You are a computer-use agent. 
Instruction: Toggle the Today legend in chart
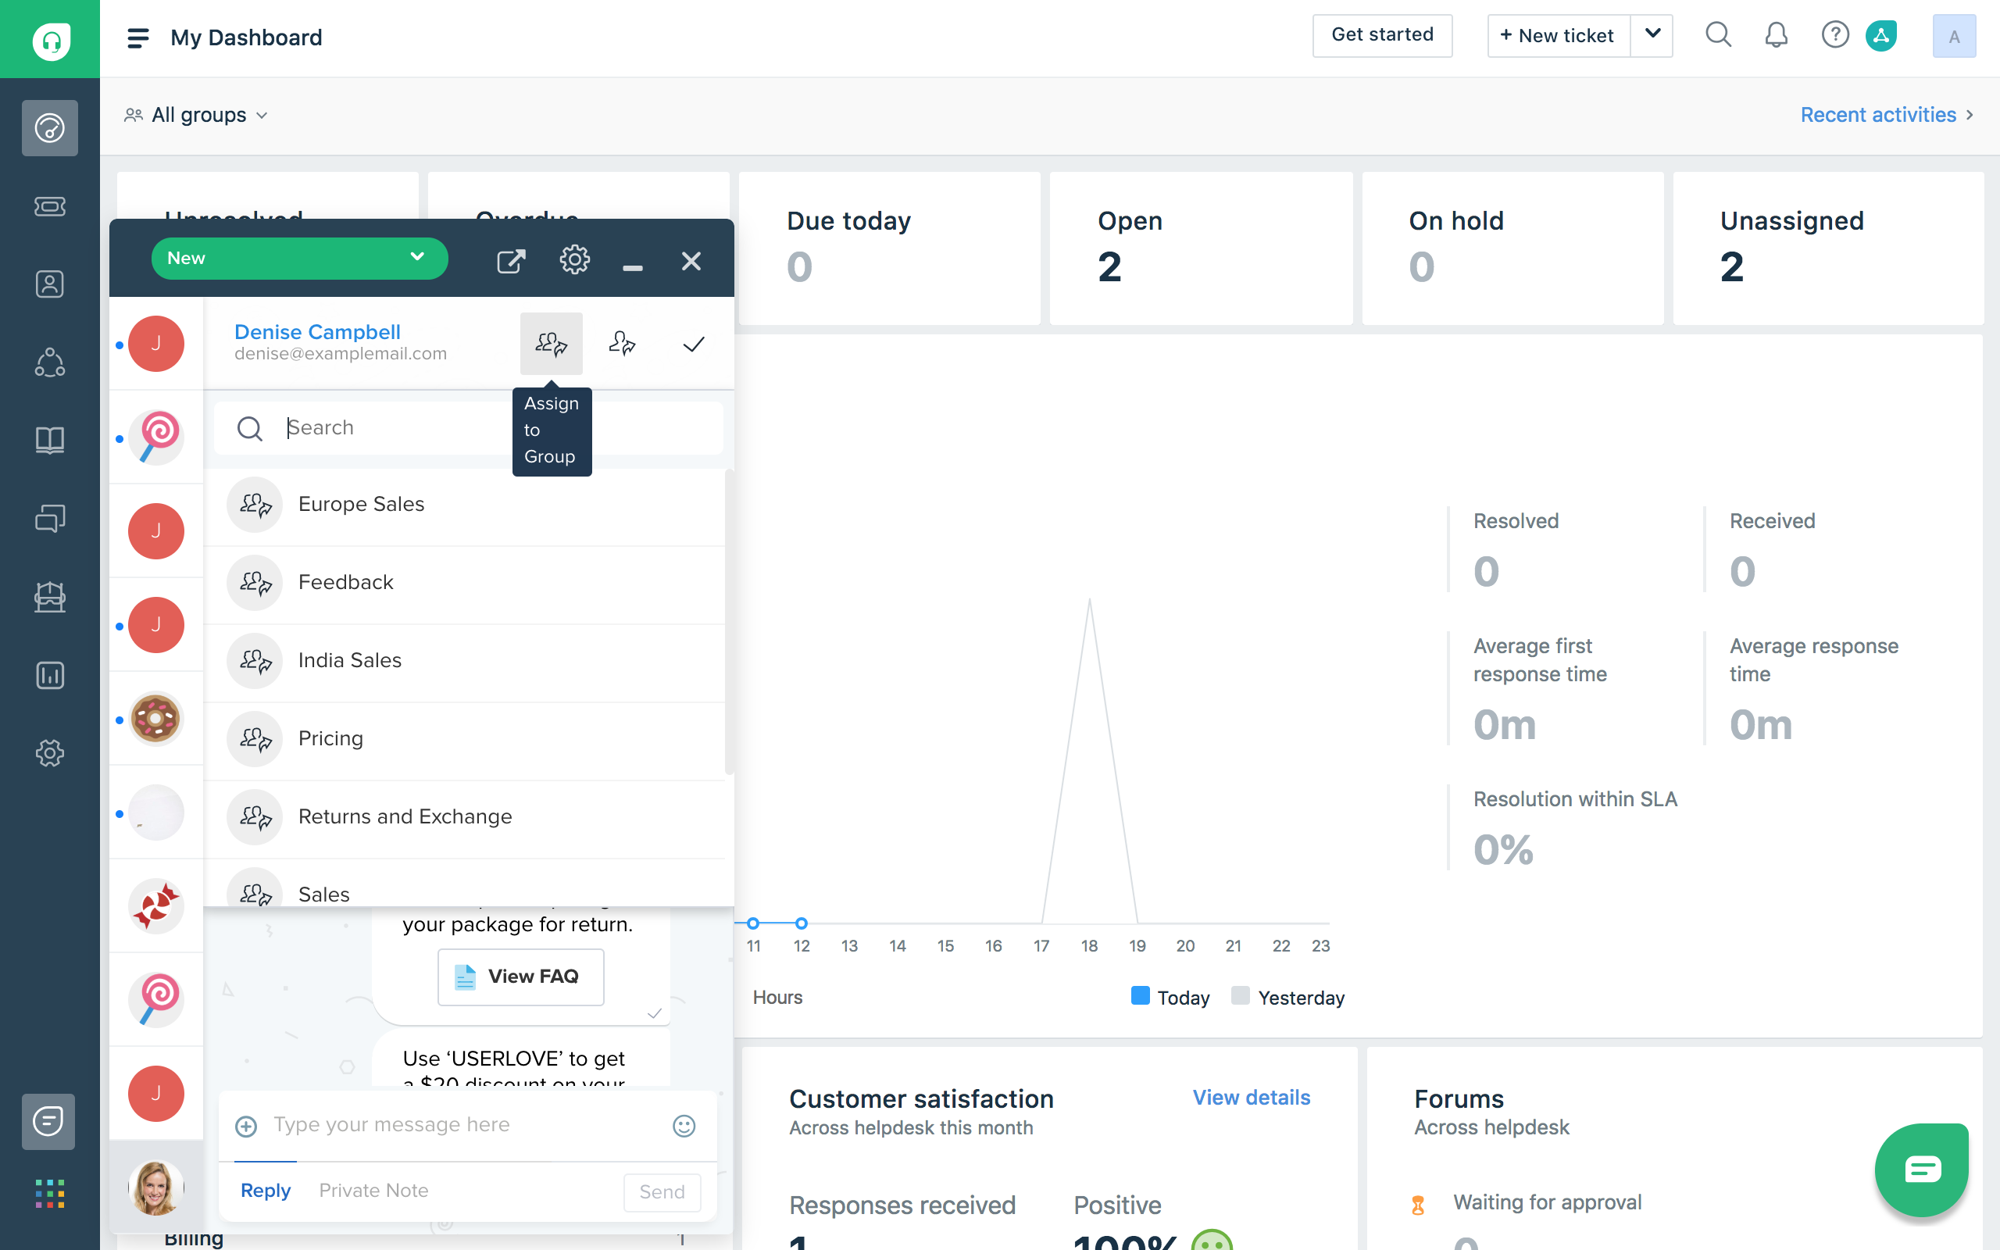click(x=1170, y=997)
